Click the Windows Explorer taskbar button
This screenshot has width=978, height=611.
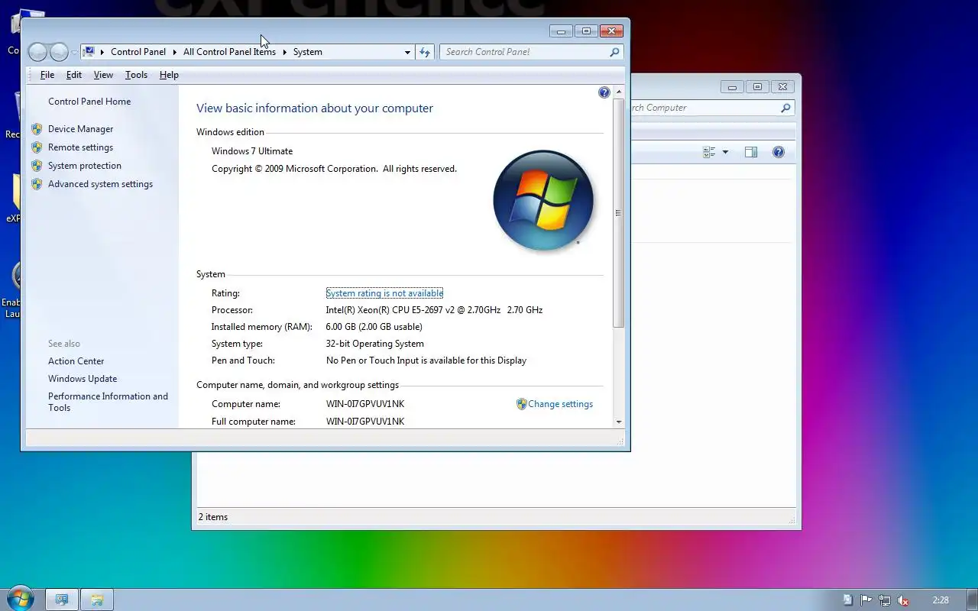coord(97,600)
